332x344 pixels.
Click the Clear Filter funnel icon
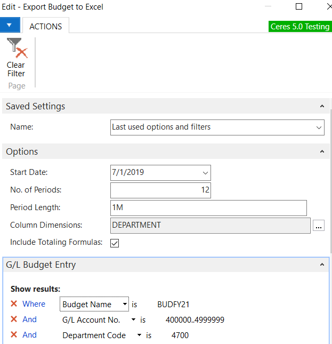16,49
